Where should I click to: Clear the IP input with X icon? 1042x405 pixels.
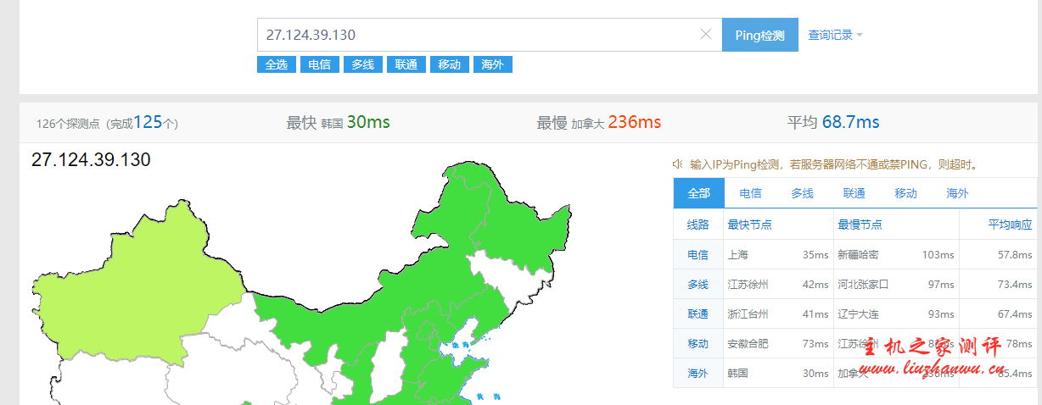point(705,35)
